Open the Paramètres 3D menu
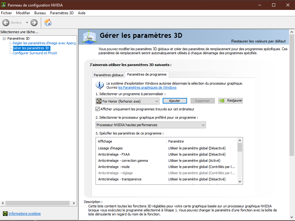 point(62,13)
